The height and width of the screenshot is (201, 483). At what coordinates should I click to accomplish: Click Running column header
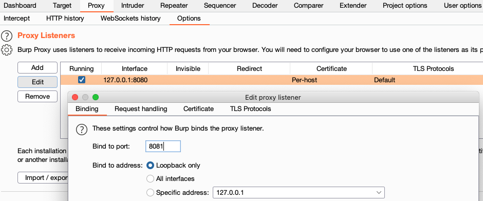click(x=81, y=68)
